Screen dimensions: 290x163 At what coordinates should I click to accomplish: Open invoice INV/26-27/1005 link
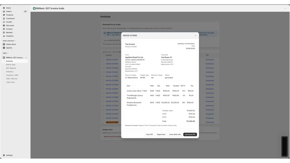click(112, 101)
